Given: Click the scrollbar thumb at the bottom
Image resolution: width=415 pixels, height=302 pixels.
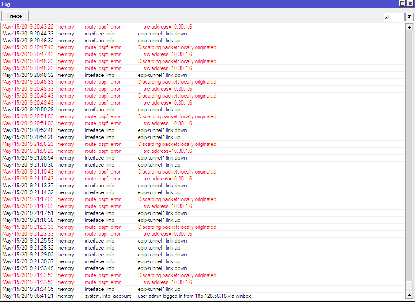Looking at the screenshot, I should pyautogui.click(x=409, y=286).
